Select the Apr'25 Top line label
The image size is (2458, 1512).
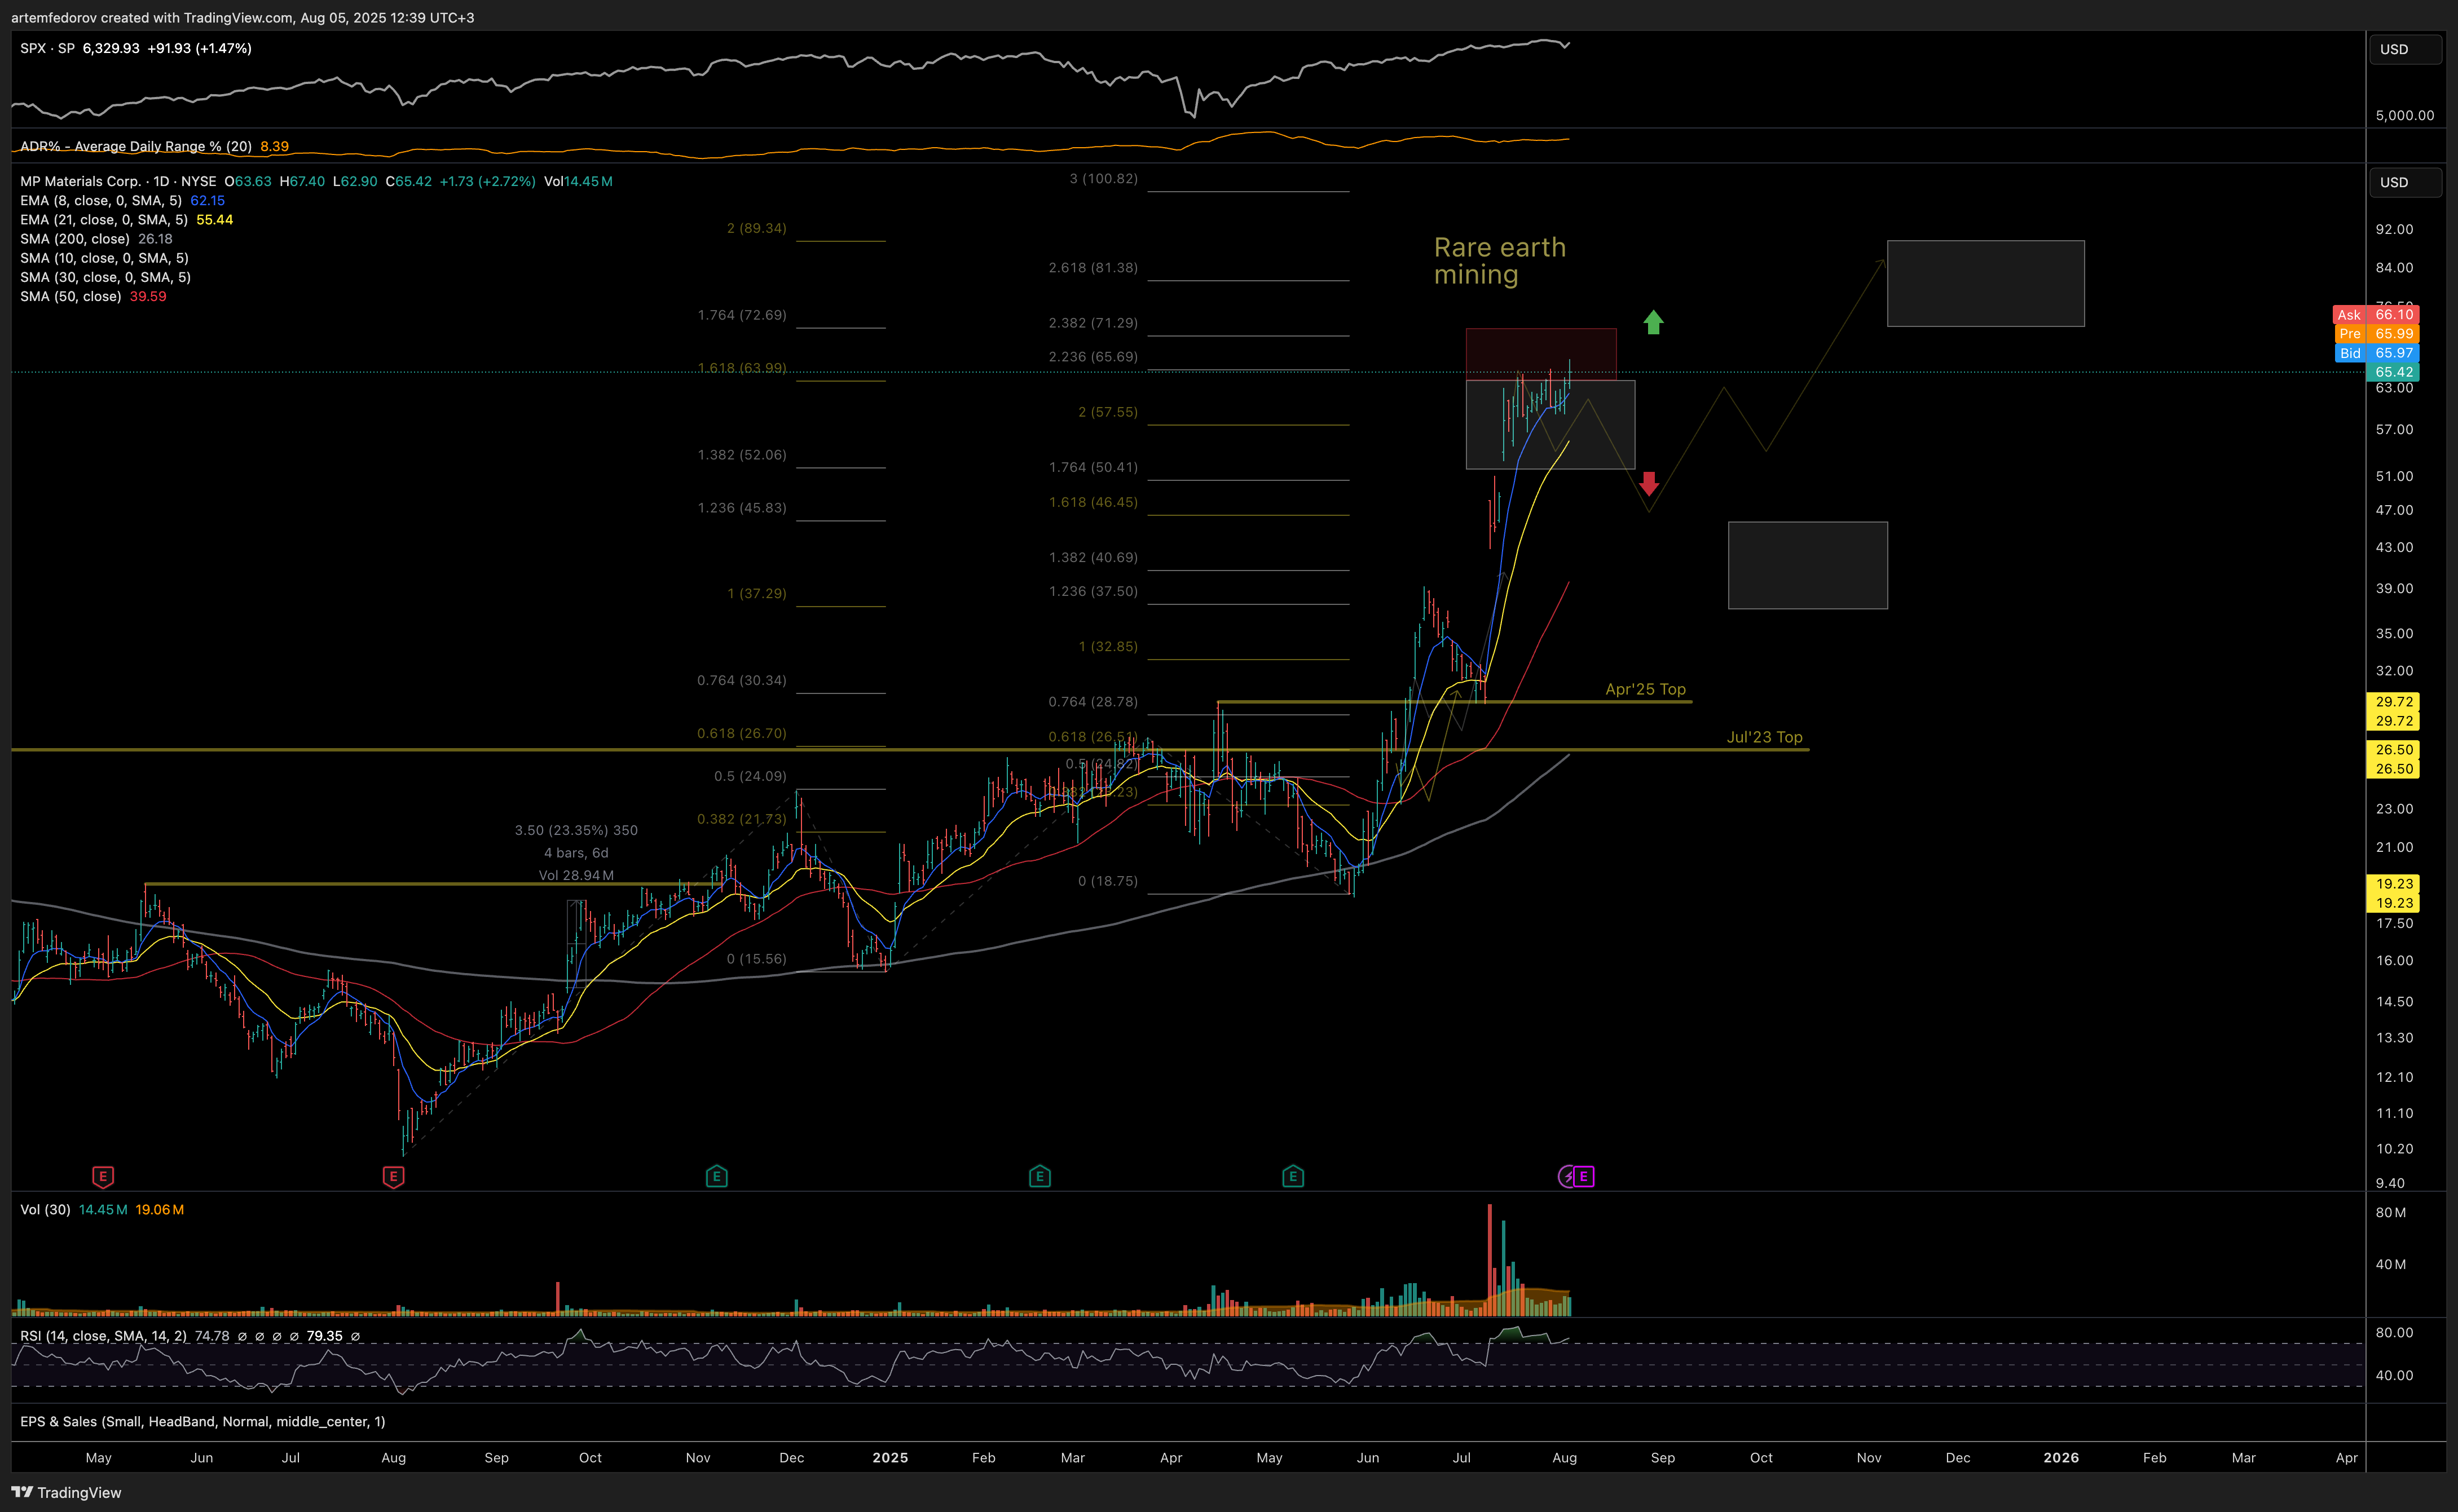click(x=1646, y=689)
